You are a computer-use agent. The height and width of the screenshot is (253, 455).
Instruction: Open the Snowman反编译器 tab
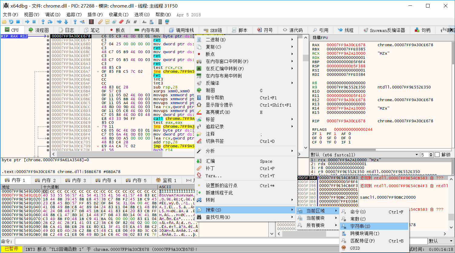[x=384, y=30]
